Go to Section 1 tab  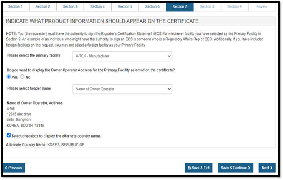point(16,6)
